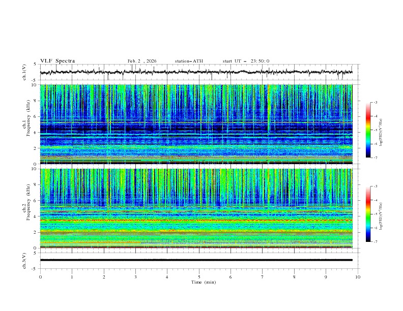Click the "-7" label on ch.2 color bar
The height and width of the screenshot is (311, 403).
point(376,241)
